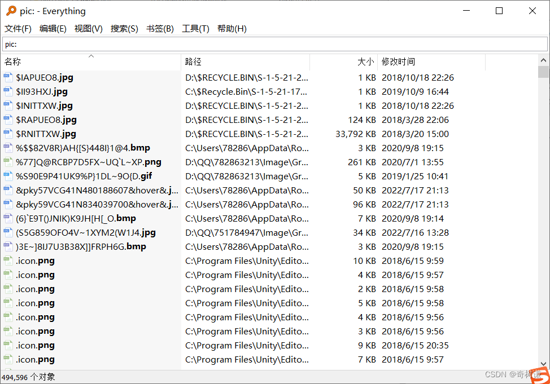Viewport: 550px width, 384px height.
Task: Open the 搜索(S) menu
Action: pyautogui.click(x=124, y=29)
